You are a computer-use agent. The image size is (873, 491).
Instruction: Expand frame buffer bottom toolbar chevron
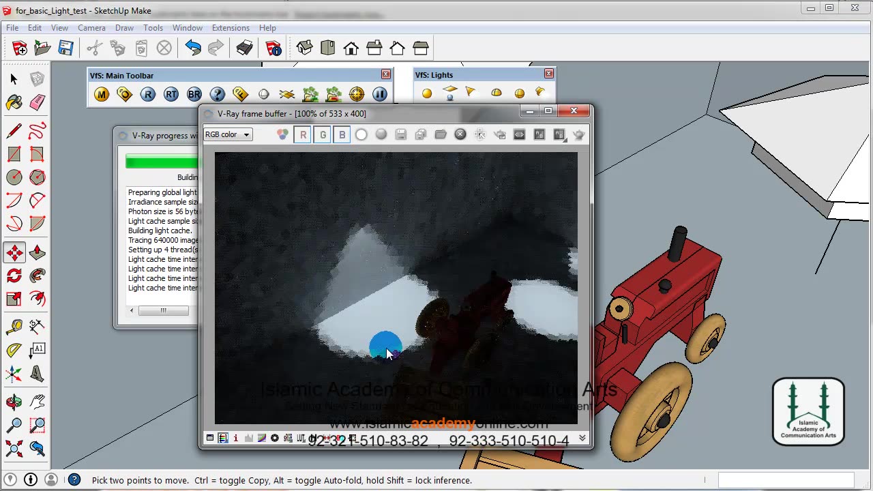582,438
